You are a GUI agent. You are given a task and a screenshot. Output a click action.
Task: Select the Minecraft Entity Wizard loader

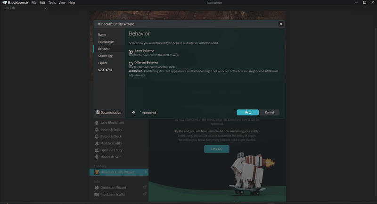119,172
